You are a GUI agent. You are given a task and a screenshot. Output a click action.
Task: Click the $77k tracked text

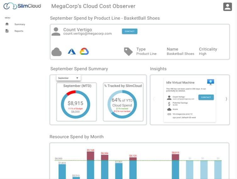[122, 109]
